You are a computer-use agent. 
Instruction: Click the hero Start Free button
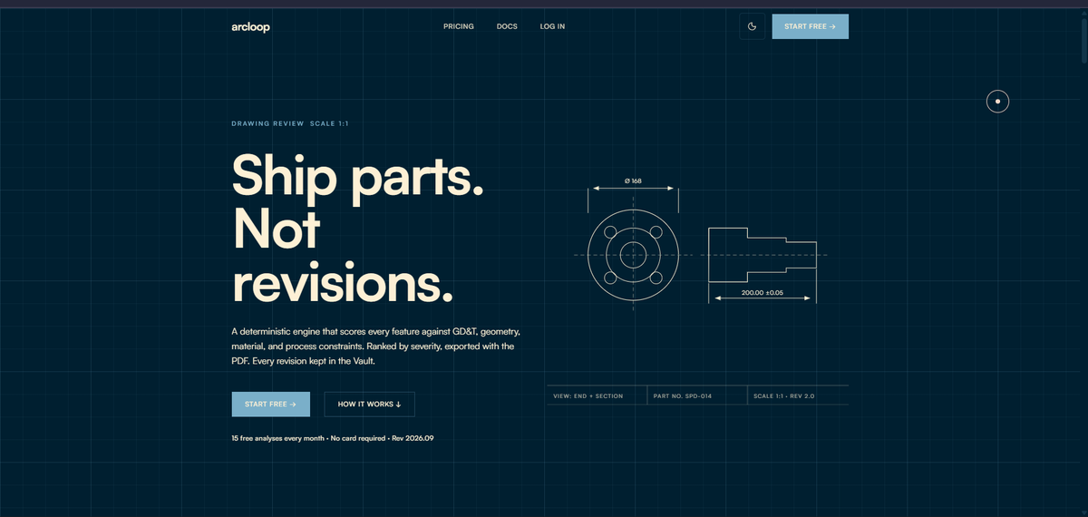click(x=271, y=404)
